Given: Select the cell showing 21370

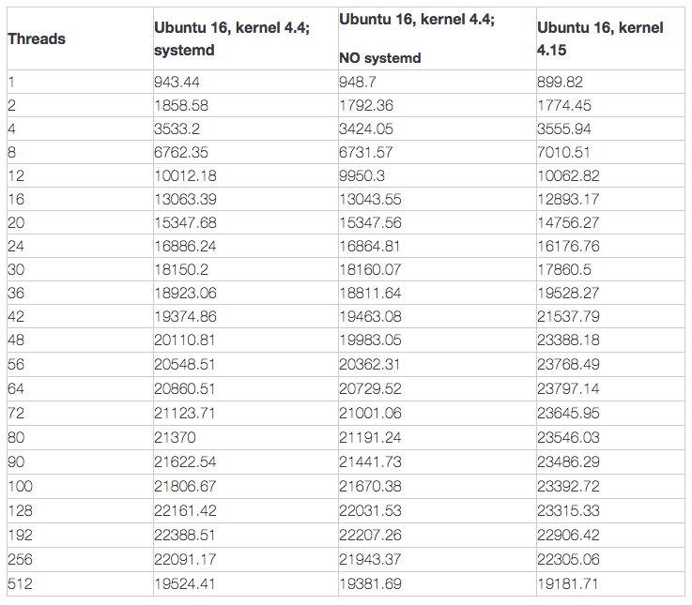Looking at the screenshot, I should (x=173, y=434).
